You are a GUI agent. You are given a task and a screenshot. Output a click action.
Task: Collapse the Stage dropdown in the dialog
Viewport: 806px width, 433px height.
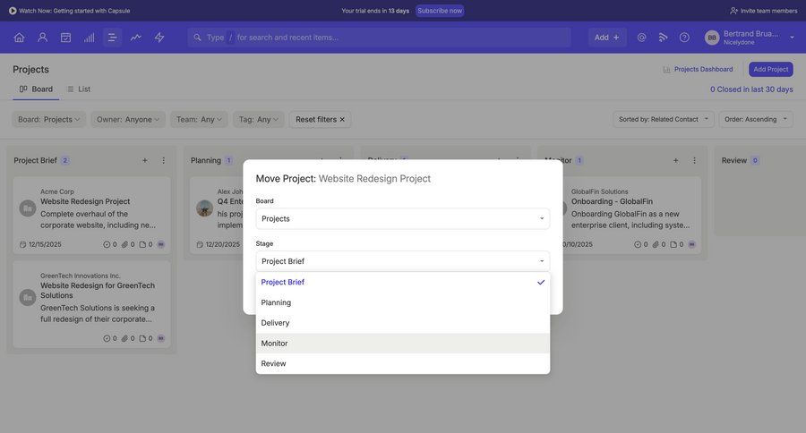pyautogui.click(x=402, y=261)
